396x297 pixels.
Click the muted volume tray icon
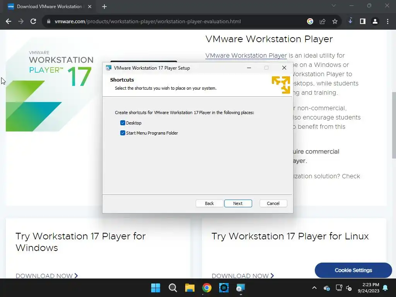(349, 288)
